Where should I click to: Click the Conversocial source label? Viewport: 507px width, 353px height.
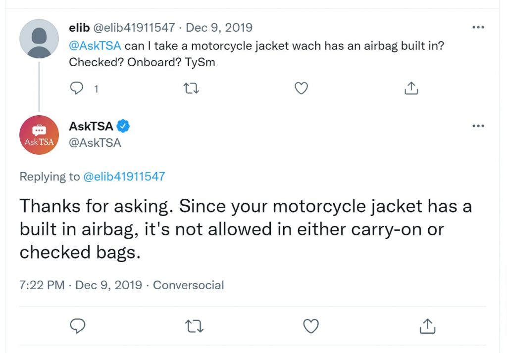click(189, 285)
